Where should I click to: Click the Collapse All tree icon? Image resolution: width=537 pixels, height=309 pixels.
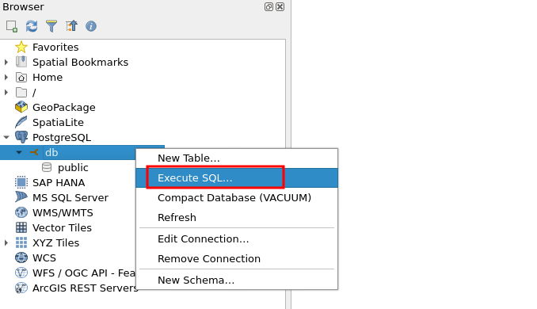[x=71, y=26]
